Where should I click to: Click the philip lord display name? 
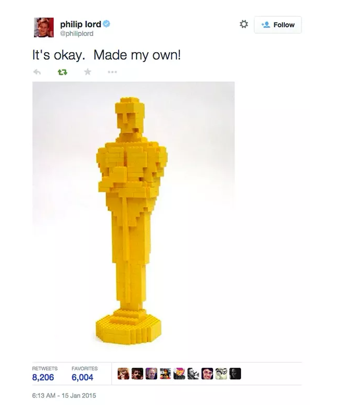(x=80, y=24)
